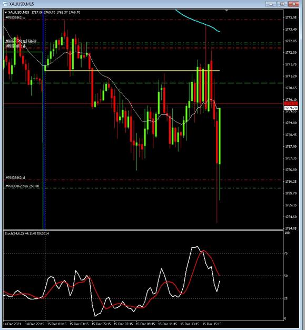Screen dimensions: 305x330
Task: Click the chart shift triangle marker at top
Action: (x=227, y=10)
